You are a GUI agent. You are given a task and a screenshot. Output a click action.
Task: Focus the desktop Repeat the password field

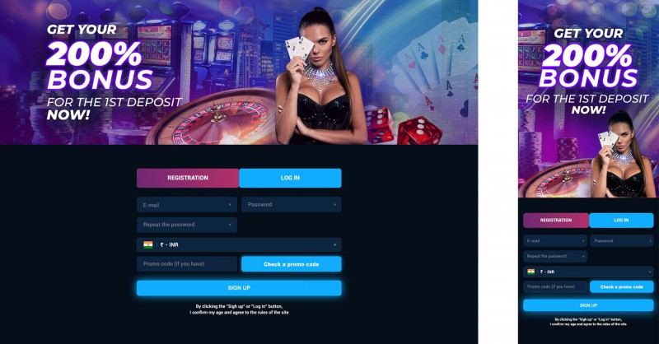click(x=187, y=225)
